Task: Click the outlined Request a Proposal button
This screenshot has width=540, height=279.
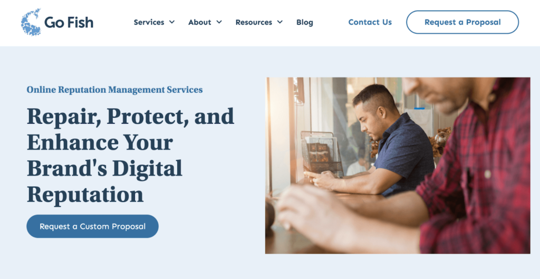Action: coord(462,22)
